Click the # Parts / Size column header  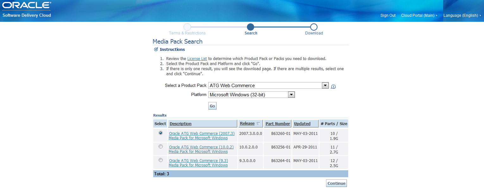click(x=334, y=124)
